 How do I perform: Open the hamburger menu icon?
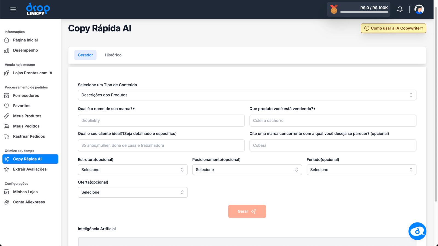(13, 9)
